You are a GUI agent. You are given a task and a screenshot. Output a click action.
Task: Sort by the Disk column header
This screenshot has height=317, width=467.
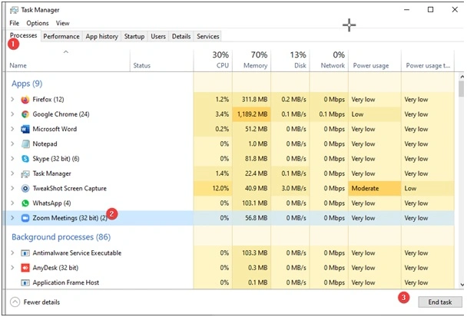[x=290, y=61]
